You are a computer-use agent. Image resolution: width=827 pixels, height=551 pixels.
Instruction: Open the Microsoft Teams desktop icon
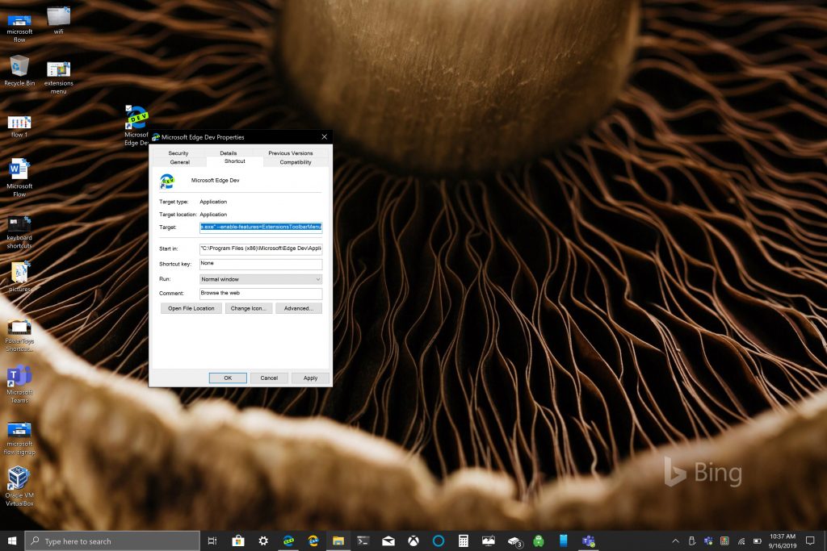[19, 374]
